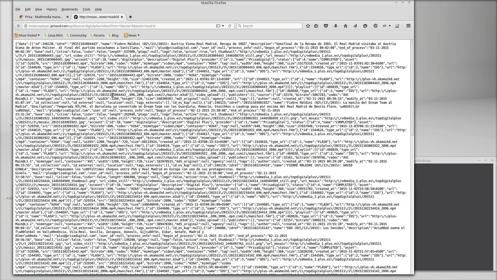Open the Downloads arrow

click(336, 26)
